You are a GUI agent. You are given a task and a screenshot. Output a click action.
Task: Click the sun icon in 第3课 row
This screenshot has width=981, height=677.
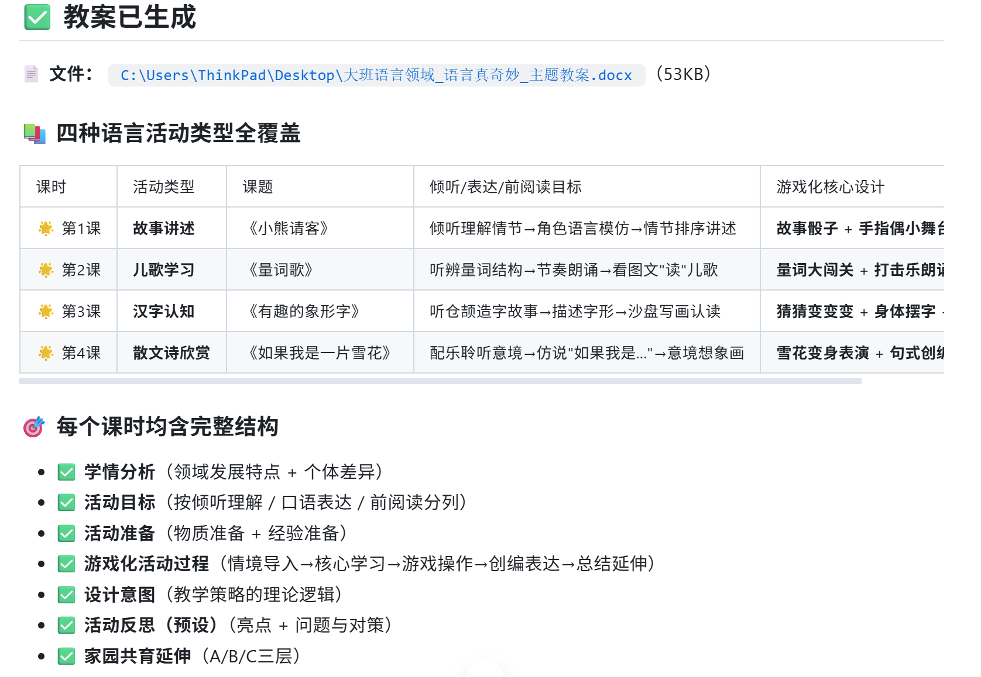[46, 311]
